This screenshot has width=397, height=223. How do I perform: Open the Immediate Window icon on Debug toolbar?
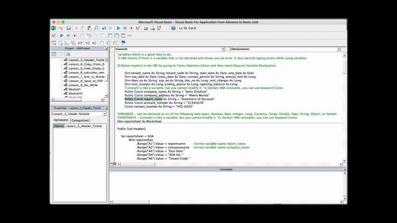coord(117,35)
